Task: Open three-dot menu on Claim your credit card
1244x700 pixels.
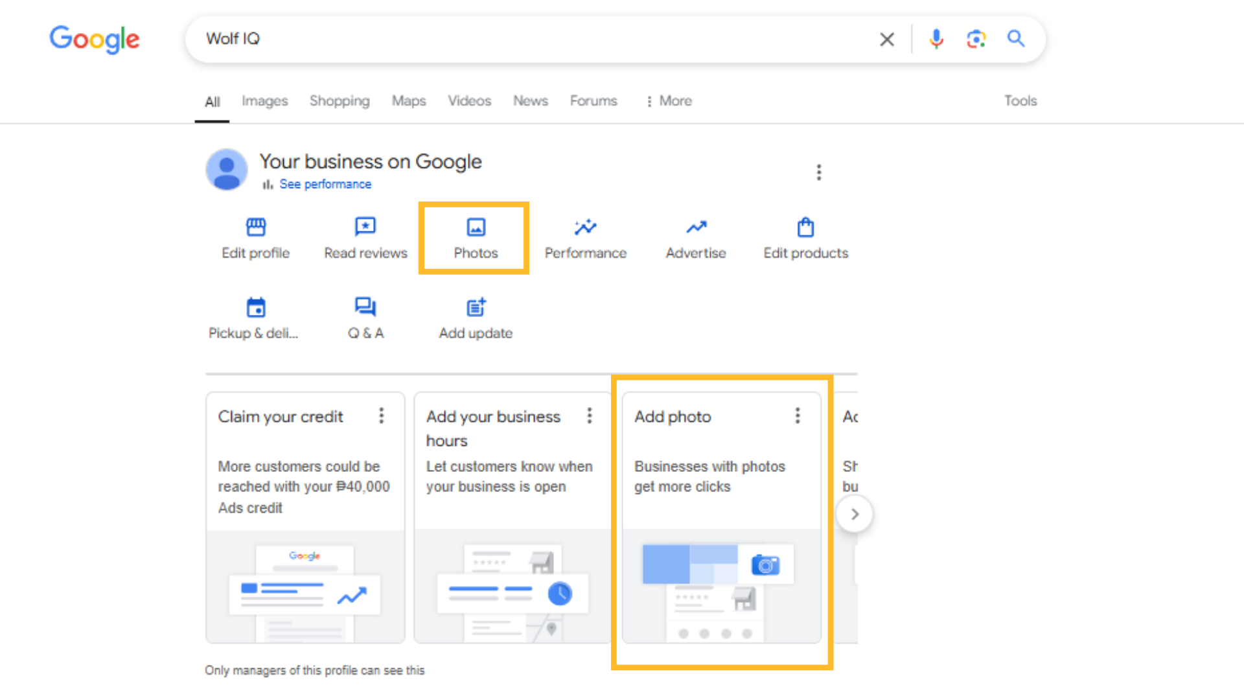Action: click(382, 415)
